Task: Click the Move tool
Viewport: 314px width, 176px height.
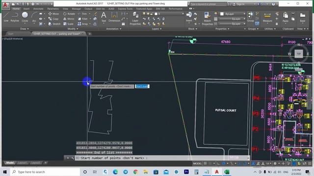Action: click(x=53, y=14)
